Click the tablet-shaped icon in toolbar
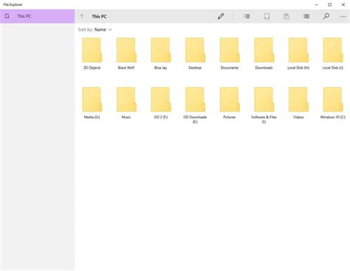350x271 pixels. (267, 16)
